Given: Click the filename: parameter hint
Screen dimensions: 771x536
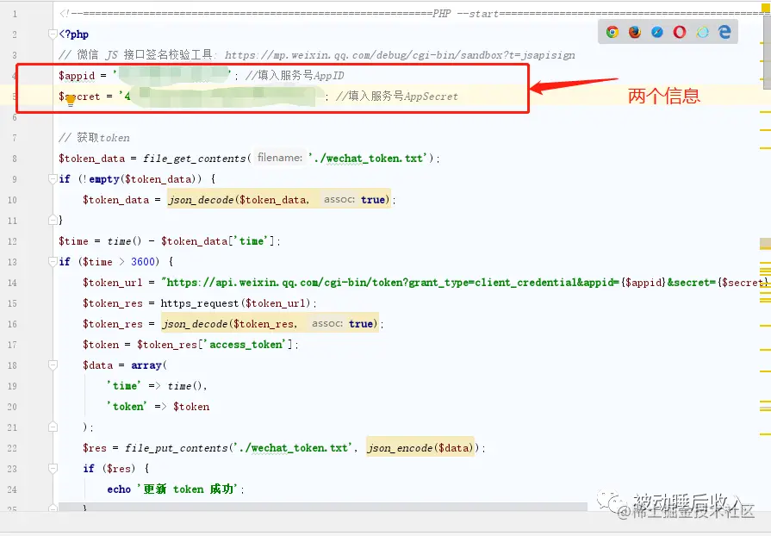Looking at the screenshot, I should point(280,158).
